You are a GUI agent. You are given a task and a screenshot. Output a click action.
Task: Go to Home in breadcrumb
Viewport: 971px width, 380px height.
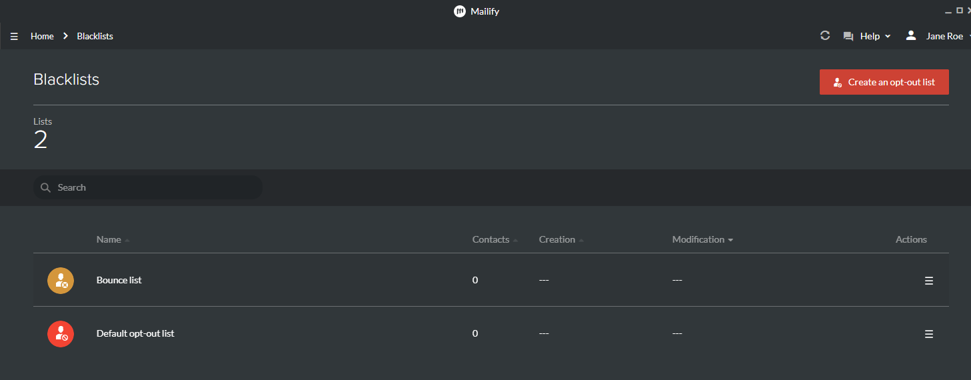[42, 36]
